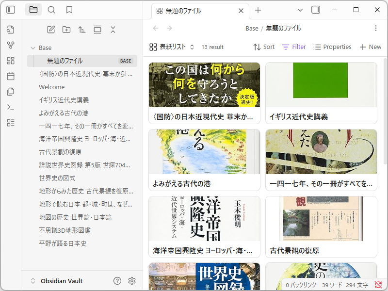This screenshot has height=291, width=388.
Task: Open search from the top-left toolbar
Action: 50,10
